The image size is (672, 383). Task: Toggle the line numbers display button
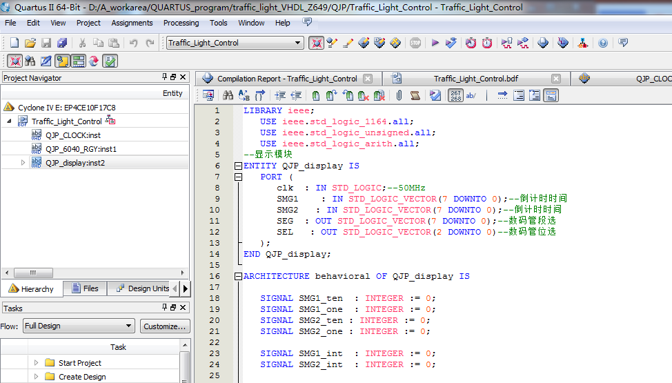pos(455,95)
